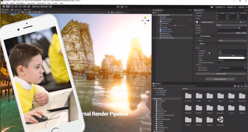Image resolution: width=248 pixels, height=132 pixels.
Task: Open Dirt Texture object picker
Action: tap(245, 68)
